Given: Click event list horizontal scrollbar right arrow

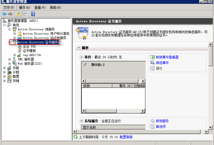Looking at the screenshot, I should [143, 111].
